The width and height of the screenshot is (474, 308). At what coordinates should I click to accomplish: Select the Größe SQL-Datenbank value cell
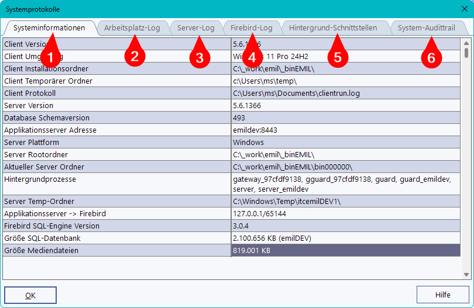345,238
